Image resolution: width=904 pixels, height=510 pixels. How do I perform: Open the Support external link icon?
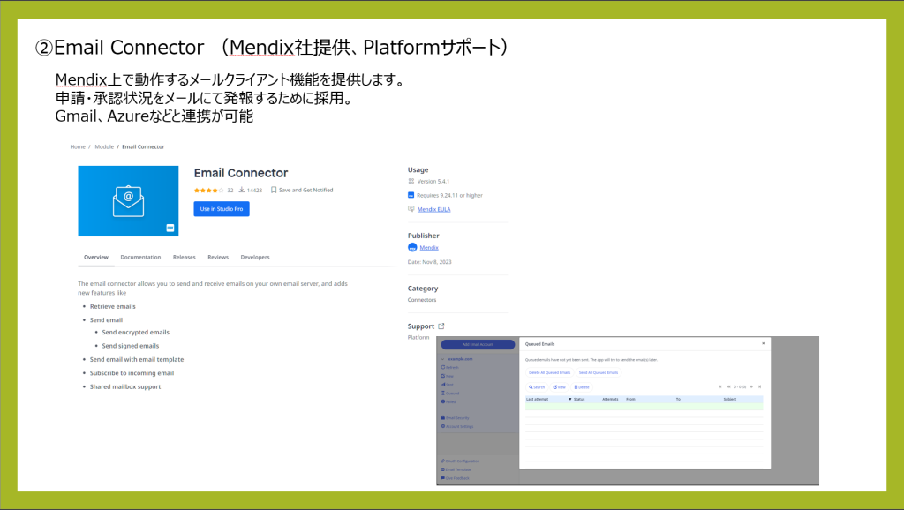coord(441,326)
